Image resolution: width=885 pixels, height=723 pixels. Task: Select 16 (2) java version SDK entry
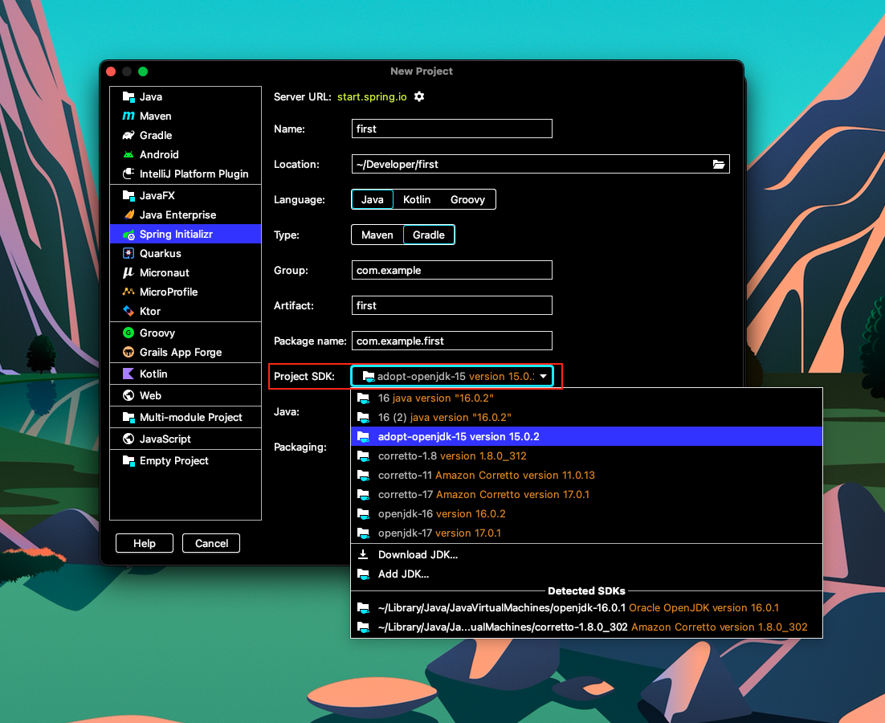586,417
